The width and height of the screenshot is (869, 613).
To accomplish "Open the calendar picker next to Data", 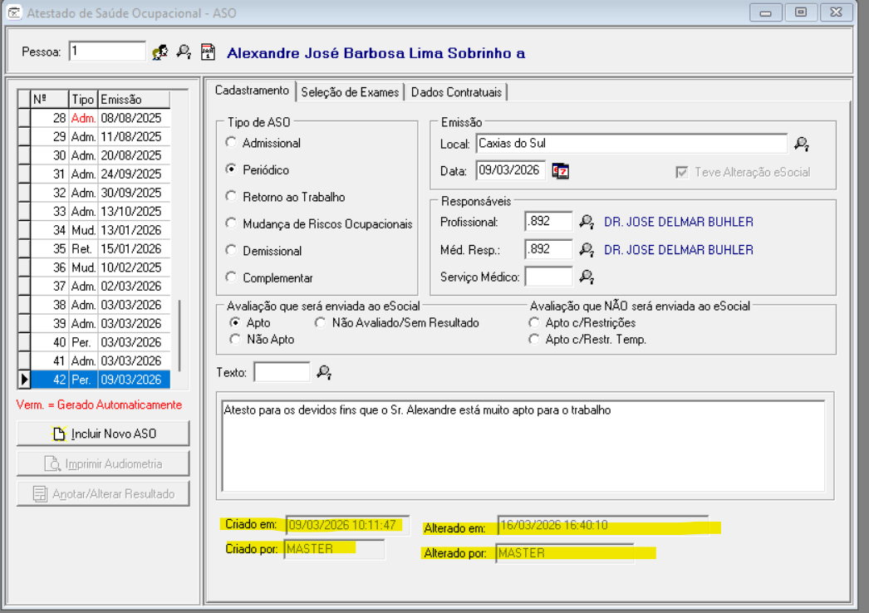I will (x=561, y=171).
